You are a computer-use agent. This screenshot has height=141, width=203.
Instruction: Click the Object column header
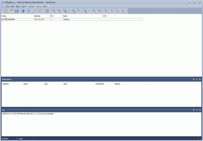[130, 84]
